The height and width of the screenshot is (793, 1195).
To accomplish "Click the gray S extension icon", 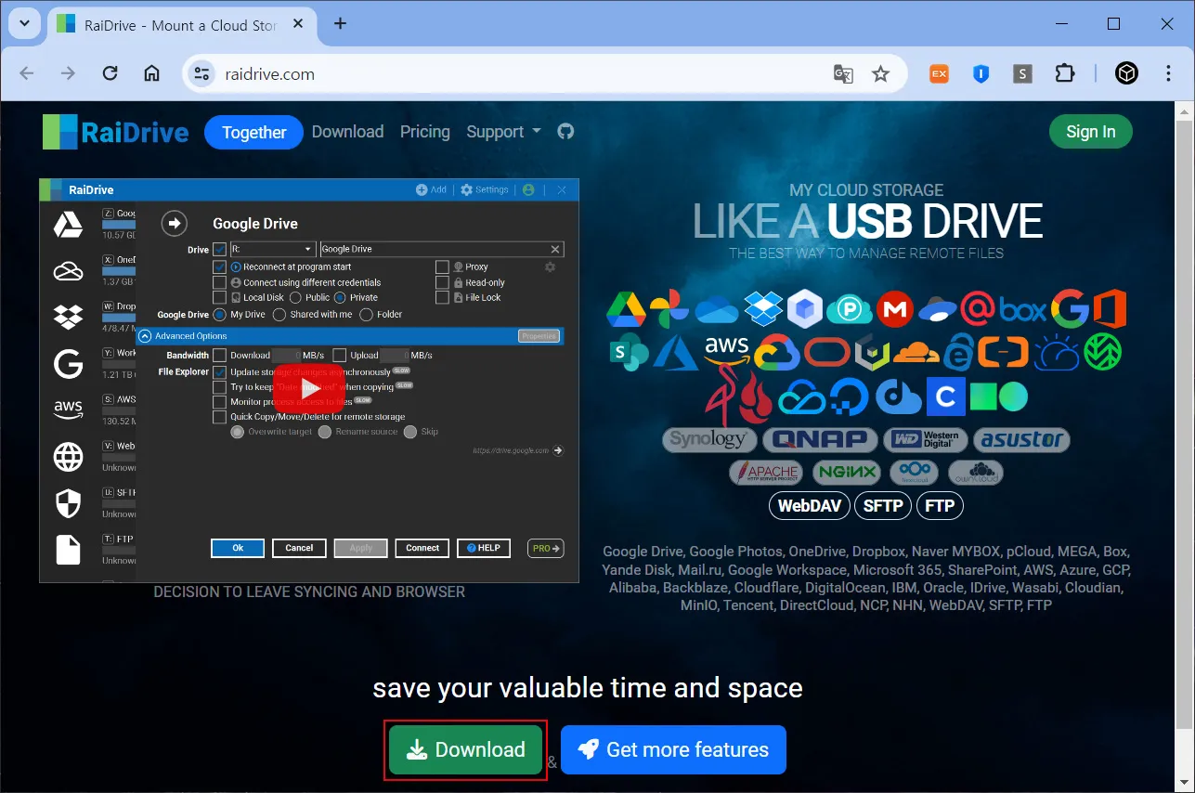I will coord(1022,73).
